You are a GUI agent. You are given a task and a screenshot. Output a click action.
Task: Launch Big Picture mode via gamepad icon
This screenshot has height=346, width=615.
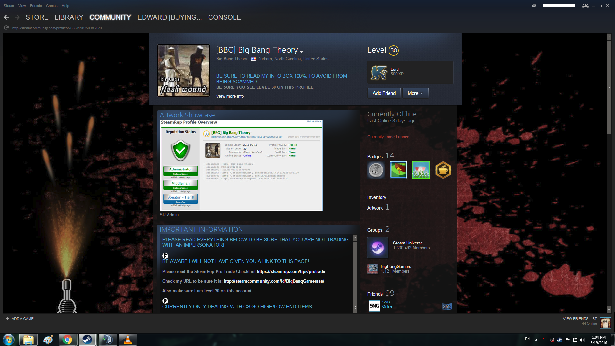(585, 5)
